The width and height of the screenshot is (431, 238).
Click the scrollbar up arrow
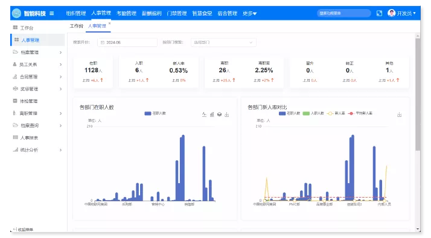coord(418,36)
